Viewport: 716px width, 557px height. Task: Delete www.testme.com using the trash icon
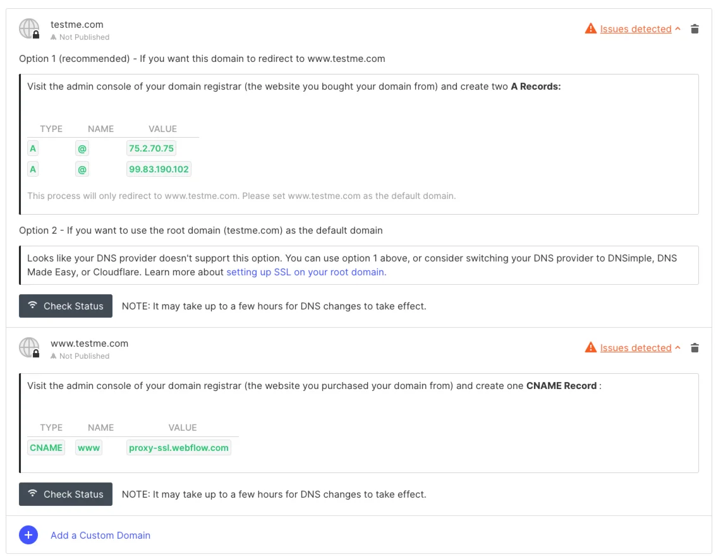coord(695,347)
